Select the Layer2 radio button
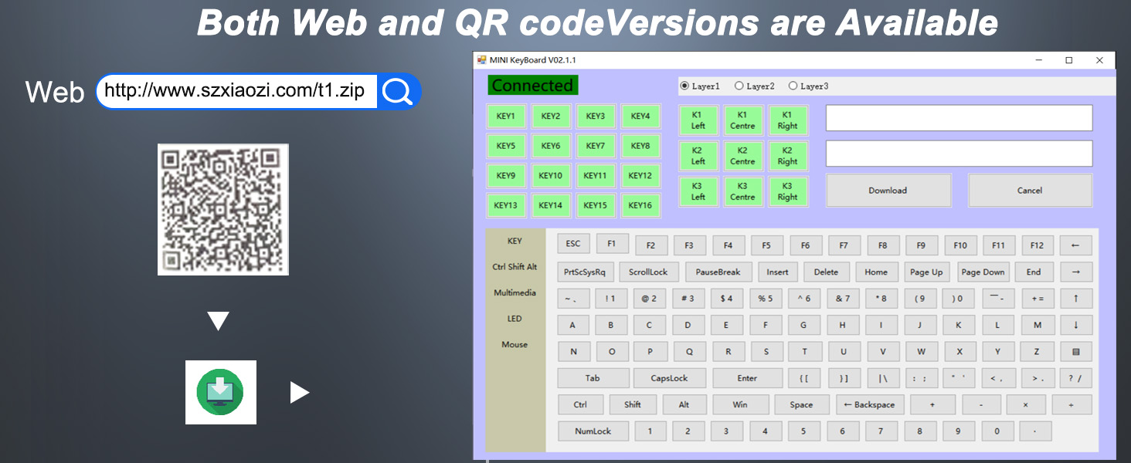 pyautogui.click(x=755, y=86)
